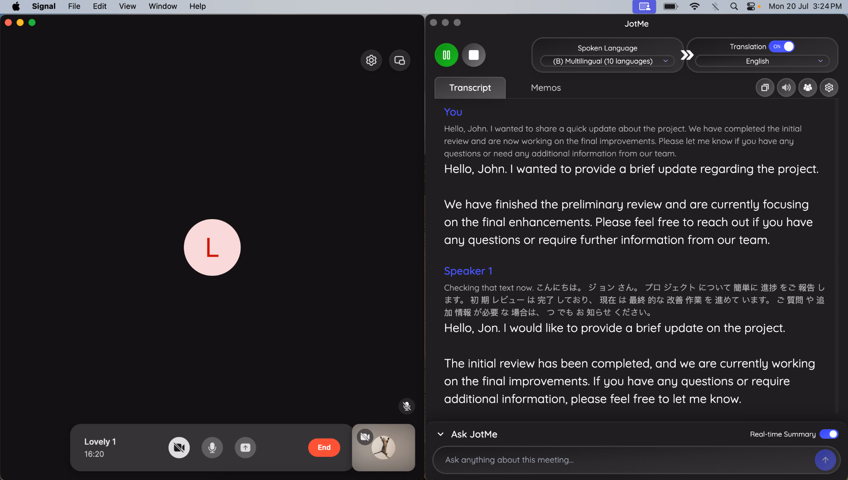Click the You speaker label
Image resolution: width=848 pixels, height=480 pixels.
(x=453, y=112)
